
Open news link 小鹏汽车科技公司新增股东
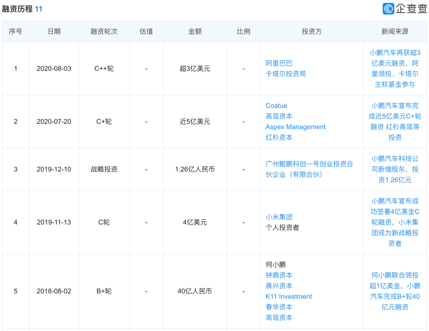click(x=395, y=169)
